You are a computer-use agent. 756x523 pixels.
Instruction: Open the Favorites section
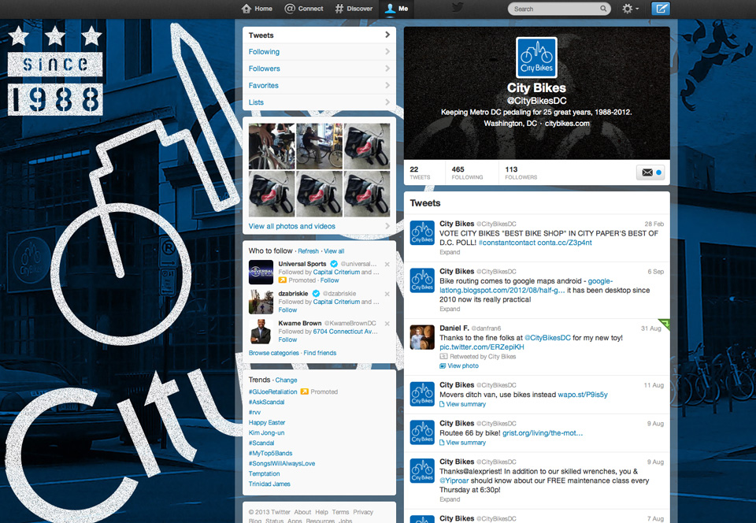[319, 85]
